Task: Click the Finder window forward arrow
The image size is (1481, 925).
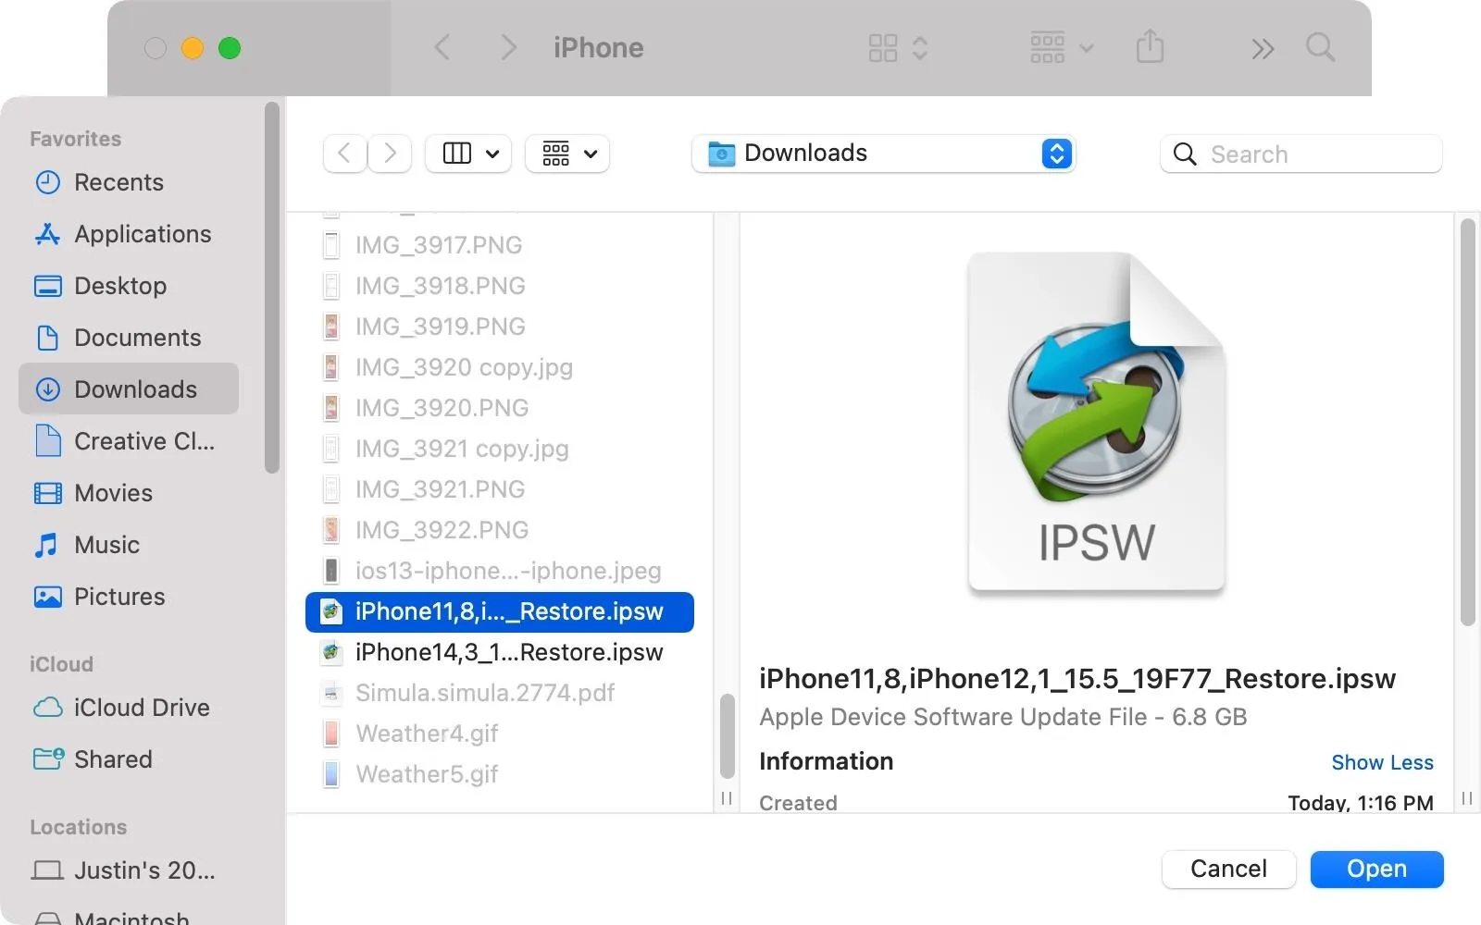Action: click(x=508, y=47)
